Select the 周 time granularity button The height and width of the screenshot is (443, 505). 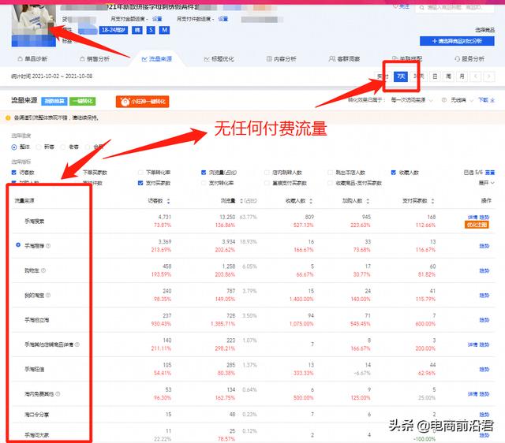click(x=448, y=76)
